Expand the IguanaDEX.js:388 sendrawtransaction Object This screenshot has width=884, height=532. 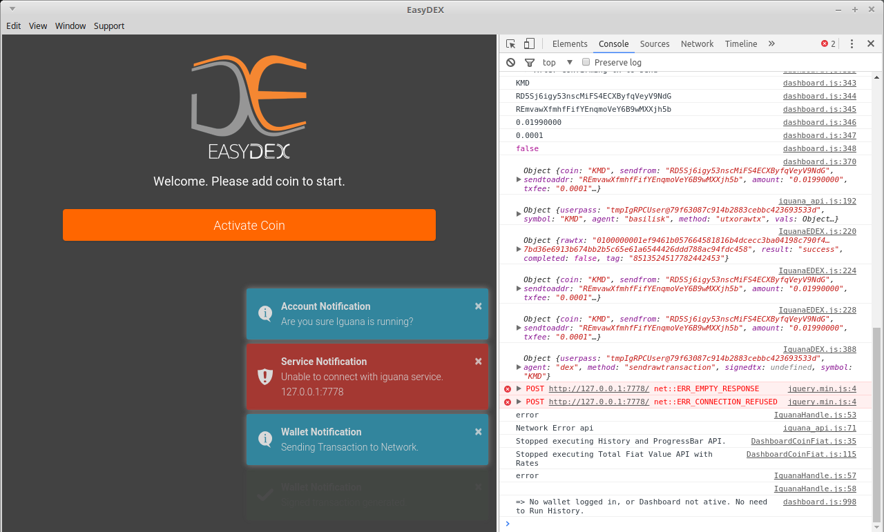coord(519,367)
